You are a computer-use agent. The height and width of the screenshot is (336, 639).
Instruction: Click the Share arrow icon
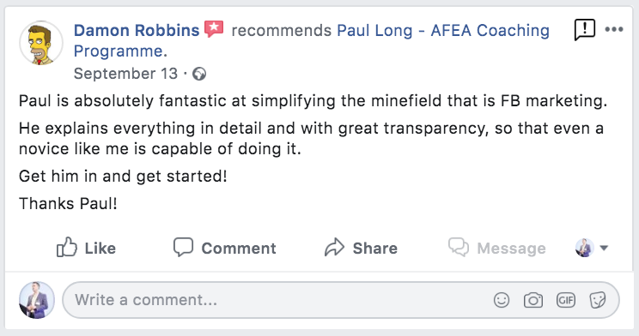[335, 247]
